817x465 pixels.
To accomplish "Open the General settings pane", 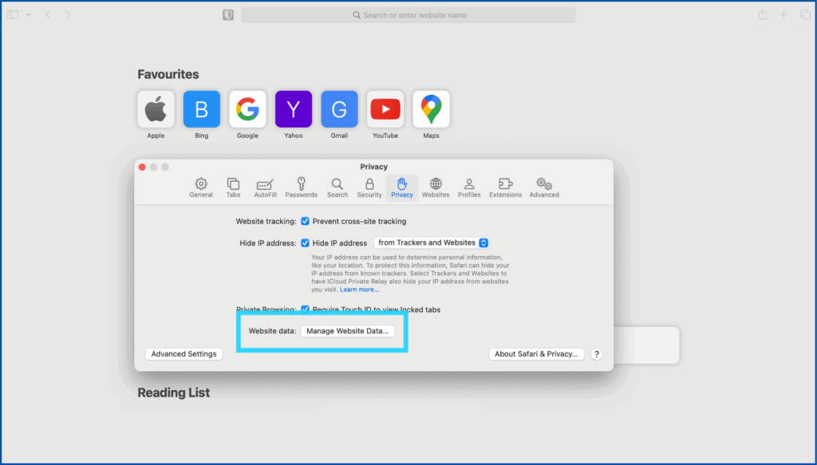I will (x=201, y=187).
